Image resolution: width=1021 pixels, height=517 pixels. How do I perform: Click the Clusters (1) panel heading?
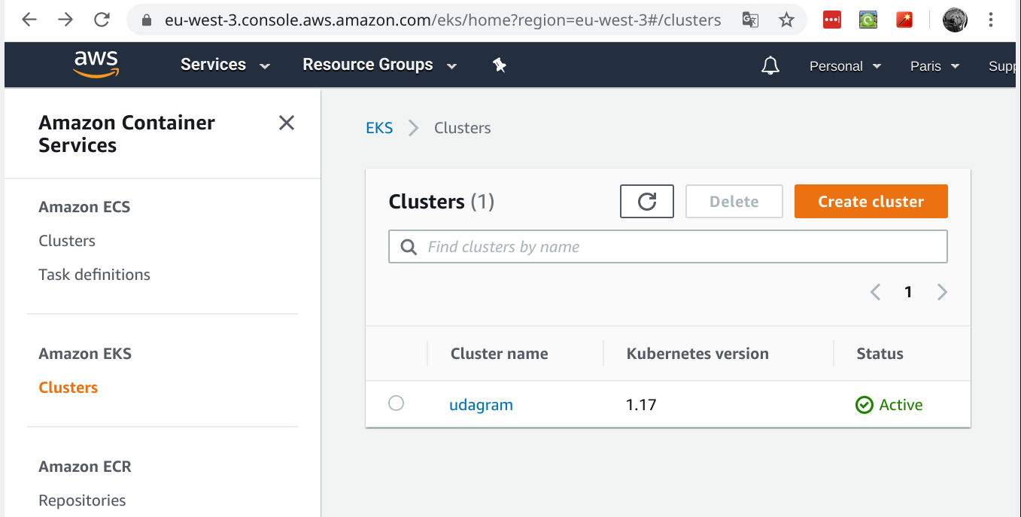coord(441,202)
